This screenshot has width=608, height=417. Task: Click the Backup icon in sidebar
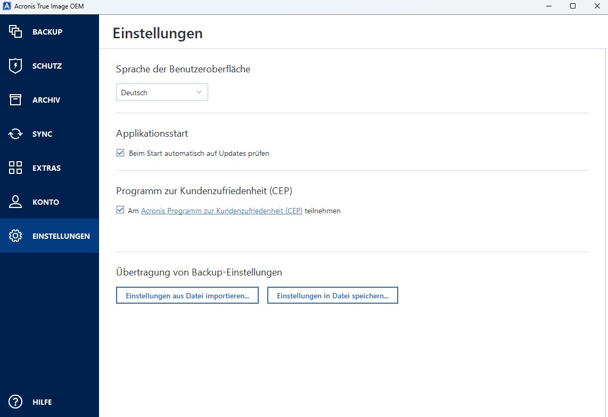[15, 32]
